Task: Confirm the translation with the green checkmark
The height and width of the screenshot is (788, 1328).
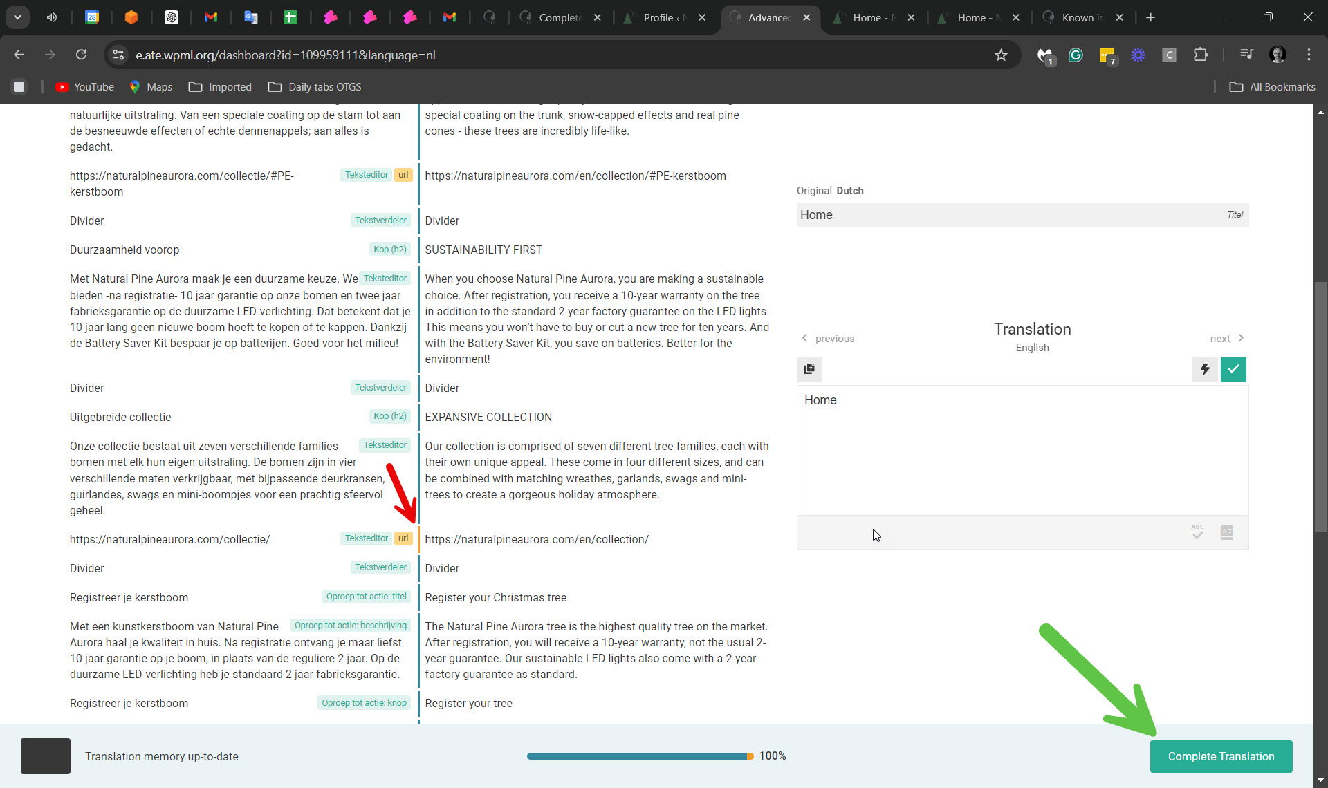Action: (x=1233, y=369)
